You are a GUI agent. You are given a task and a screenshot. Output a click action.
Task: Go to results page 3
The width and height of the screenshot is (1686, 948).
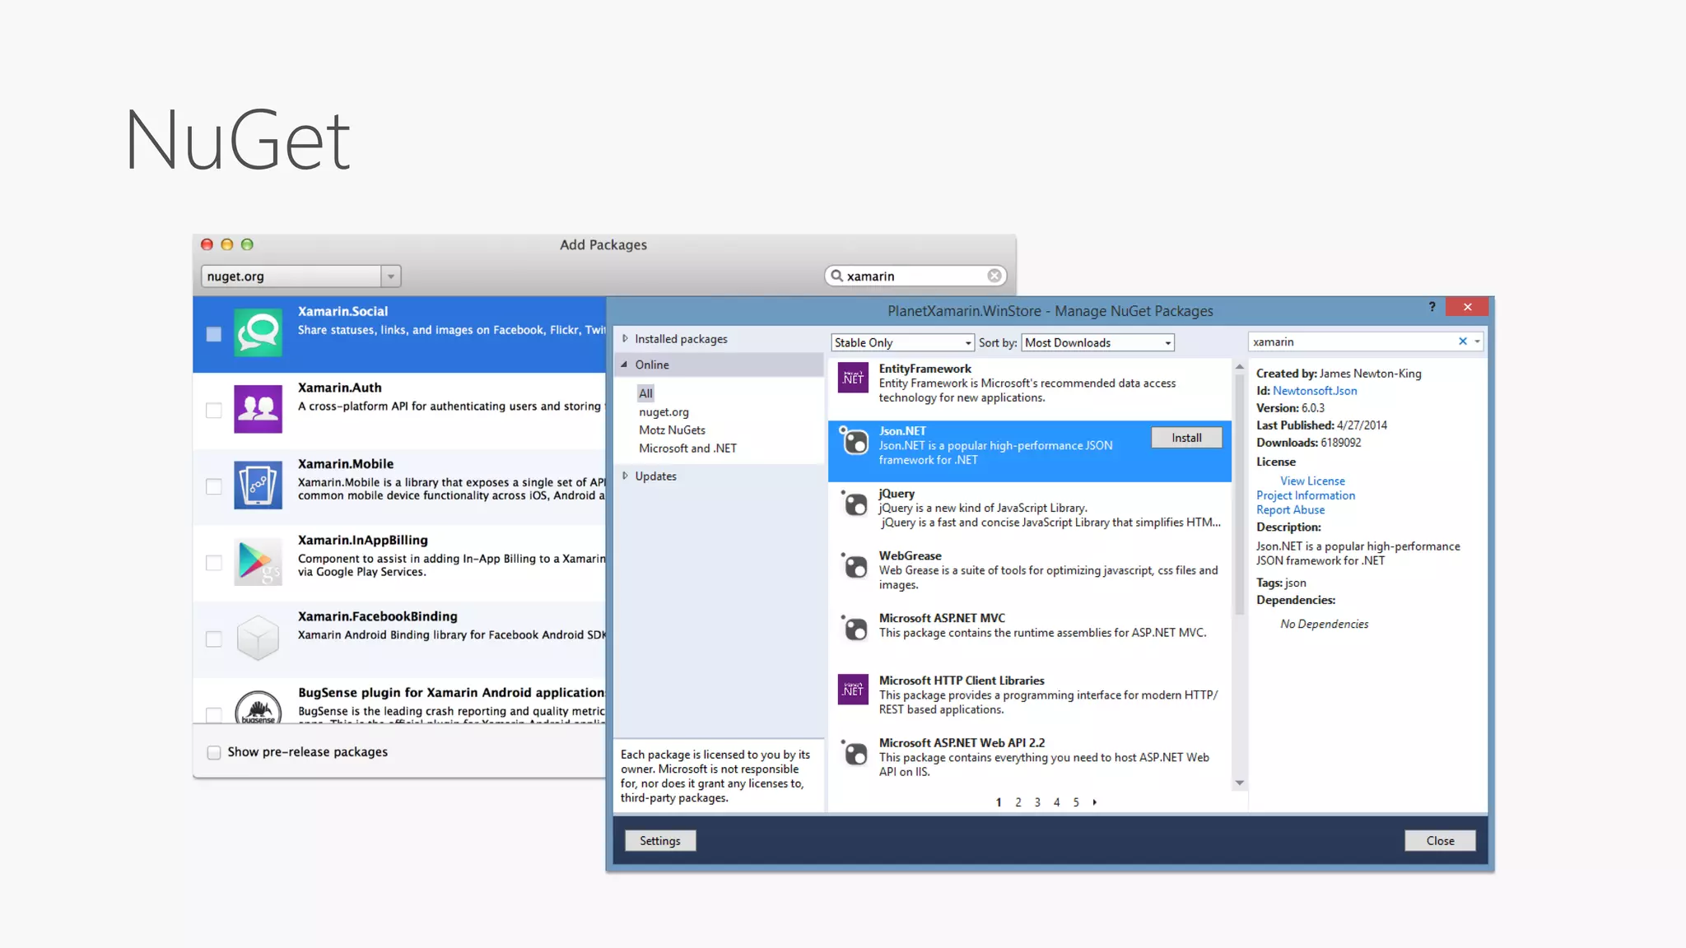(x=1037, y=802)
